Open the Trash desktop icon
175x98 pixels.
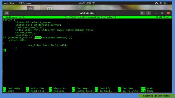(49, 8)
